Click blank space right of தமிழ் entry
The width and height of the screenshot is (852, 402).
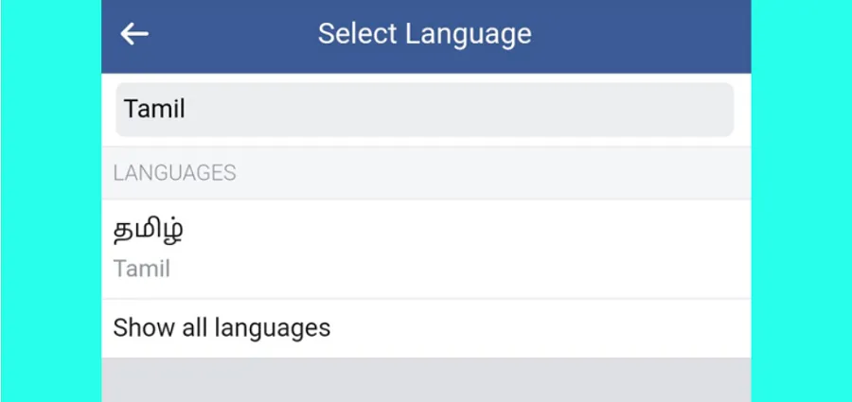[x=468, y=249]
